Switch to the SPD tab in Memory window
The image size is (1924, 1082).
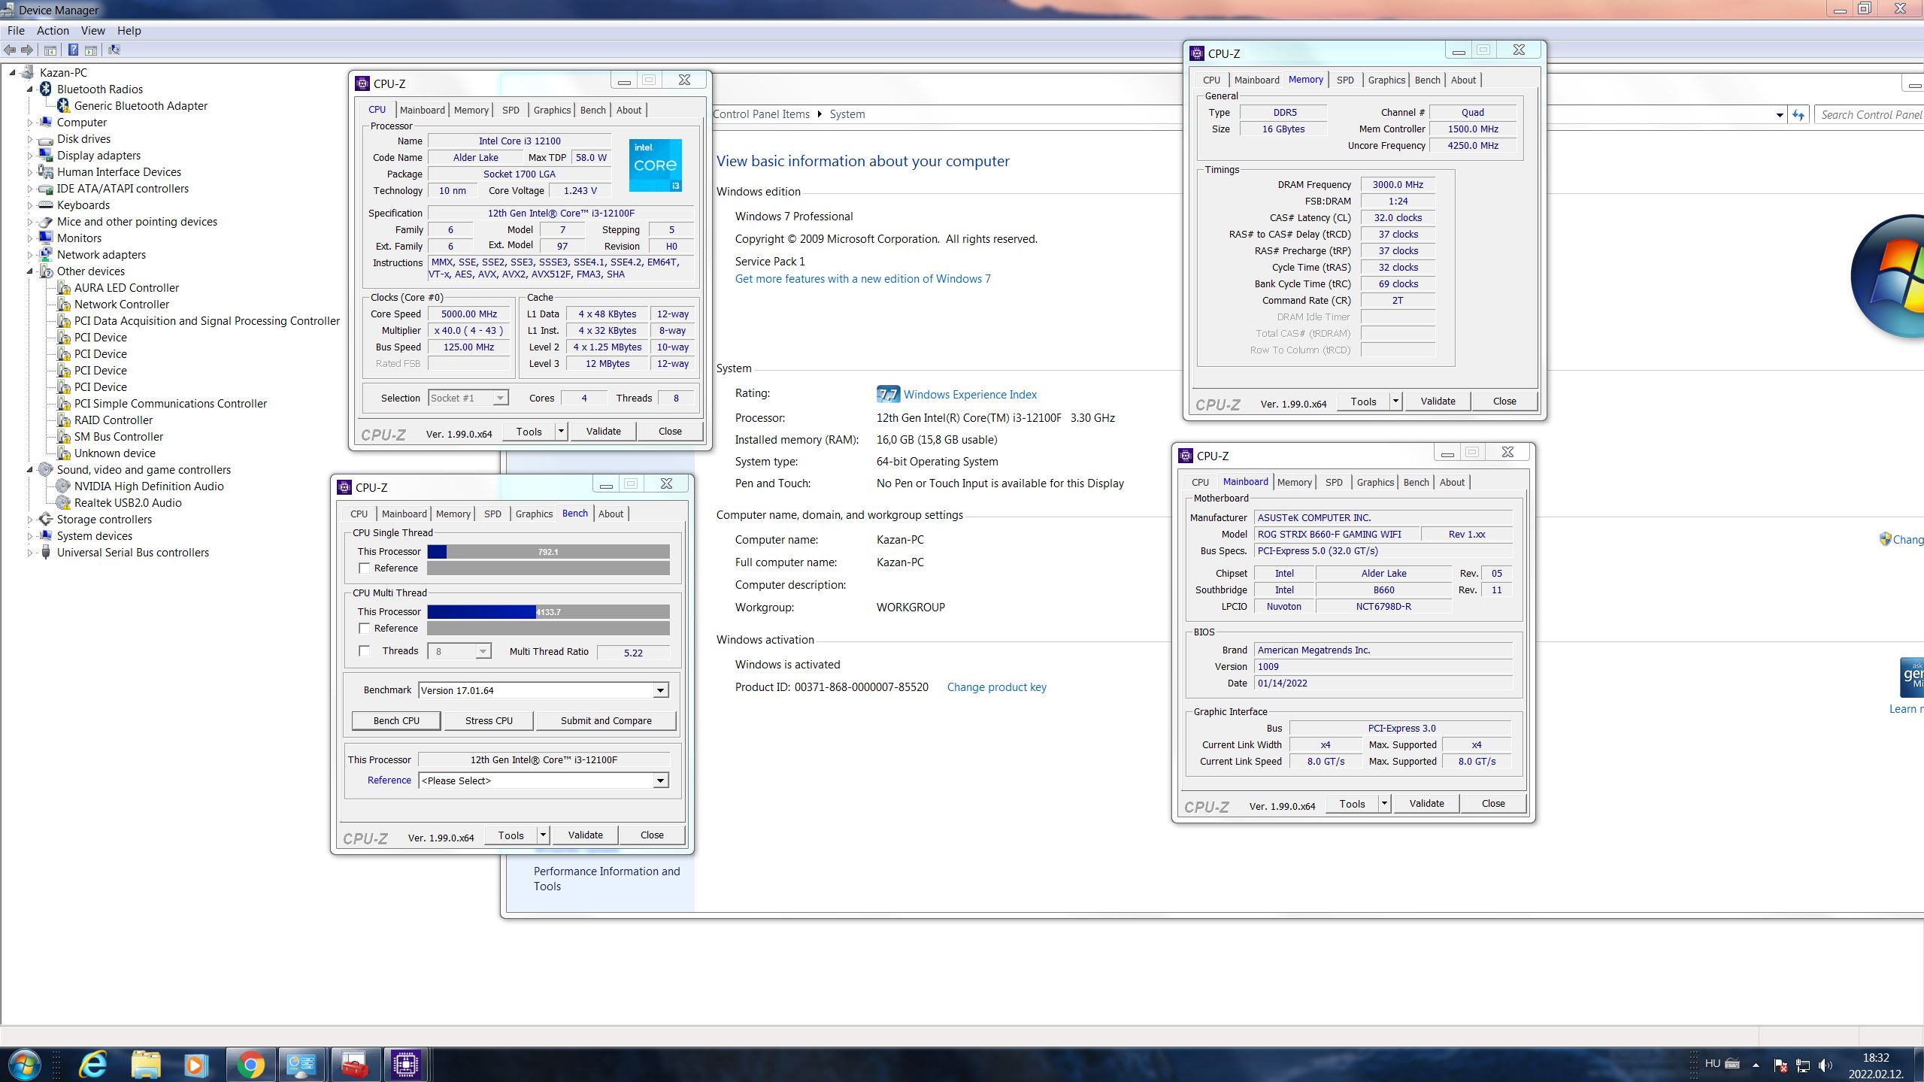click(1344, 80)
